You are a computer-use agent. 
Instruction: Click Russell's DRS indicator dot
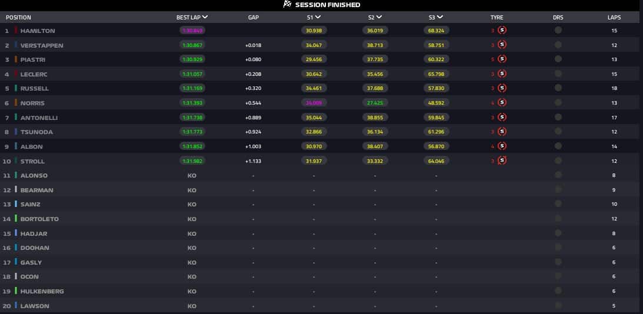point(558,88)
